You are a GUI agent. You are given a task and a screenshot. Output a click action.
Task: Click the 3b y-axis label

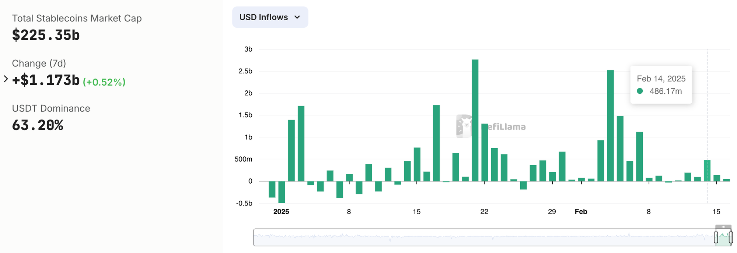(248, 49)
